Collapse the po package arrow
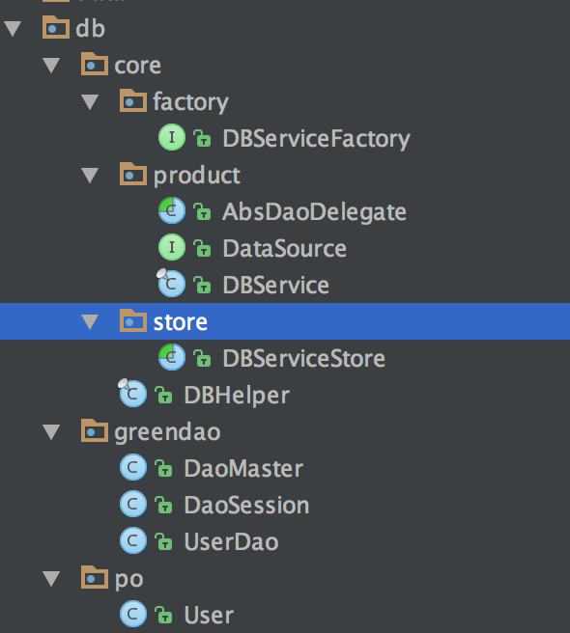This screenshot has width=570, height=633. [x=51, y=579]
